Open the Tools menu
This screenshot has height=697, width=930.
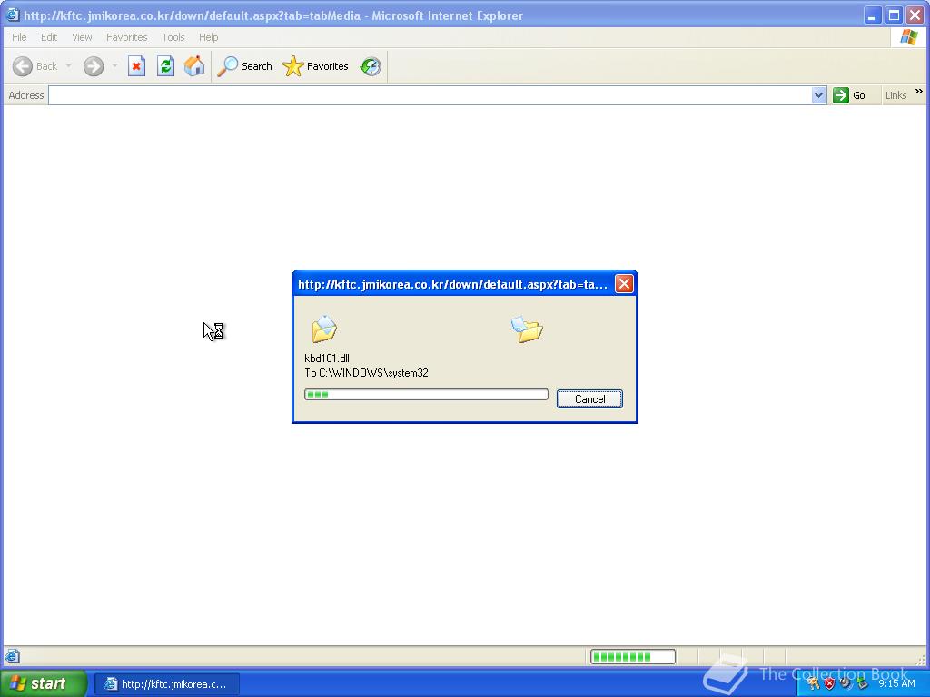pos(173,37)
